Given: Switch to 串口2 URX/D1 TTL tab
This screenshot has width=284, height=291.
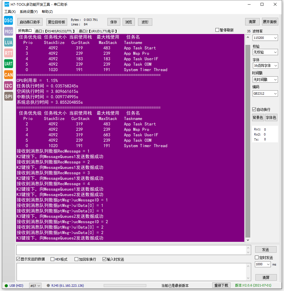Looking at the screenshot, I should [x=98, y=31].
